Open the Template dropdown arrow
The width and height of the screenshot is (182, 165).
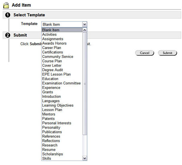pyautogui.click(x=84, y=25)
